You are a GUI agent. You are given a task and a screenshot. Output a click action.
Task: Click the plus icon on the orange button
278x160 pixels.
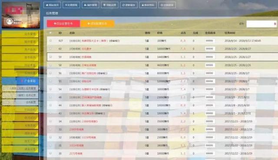89,23
